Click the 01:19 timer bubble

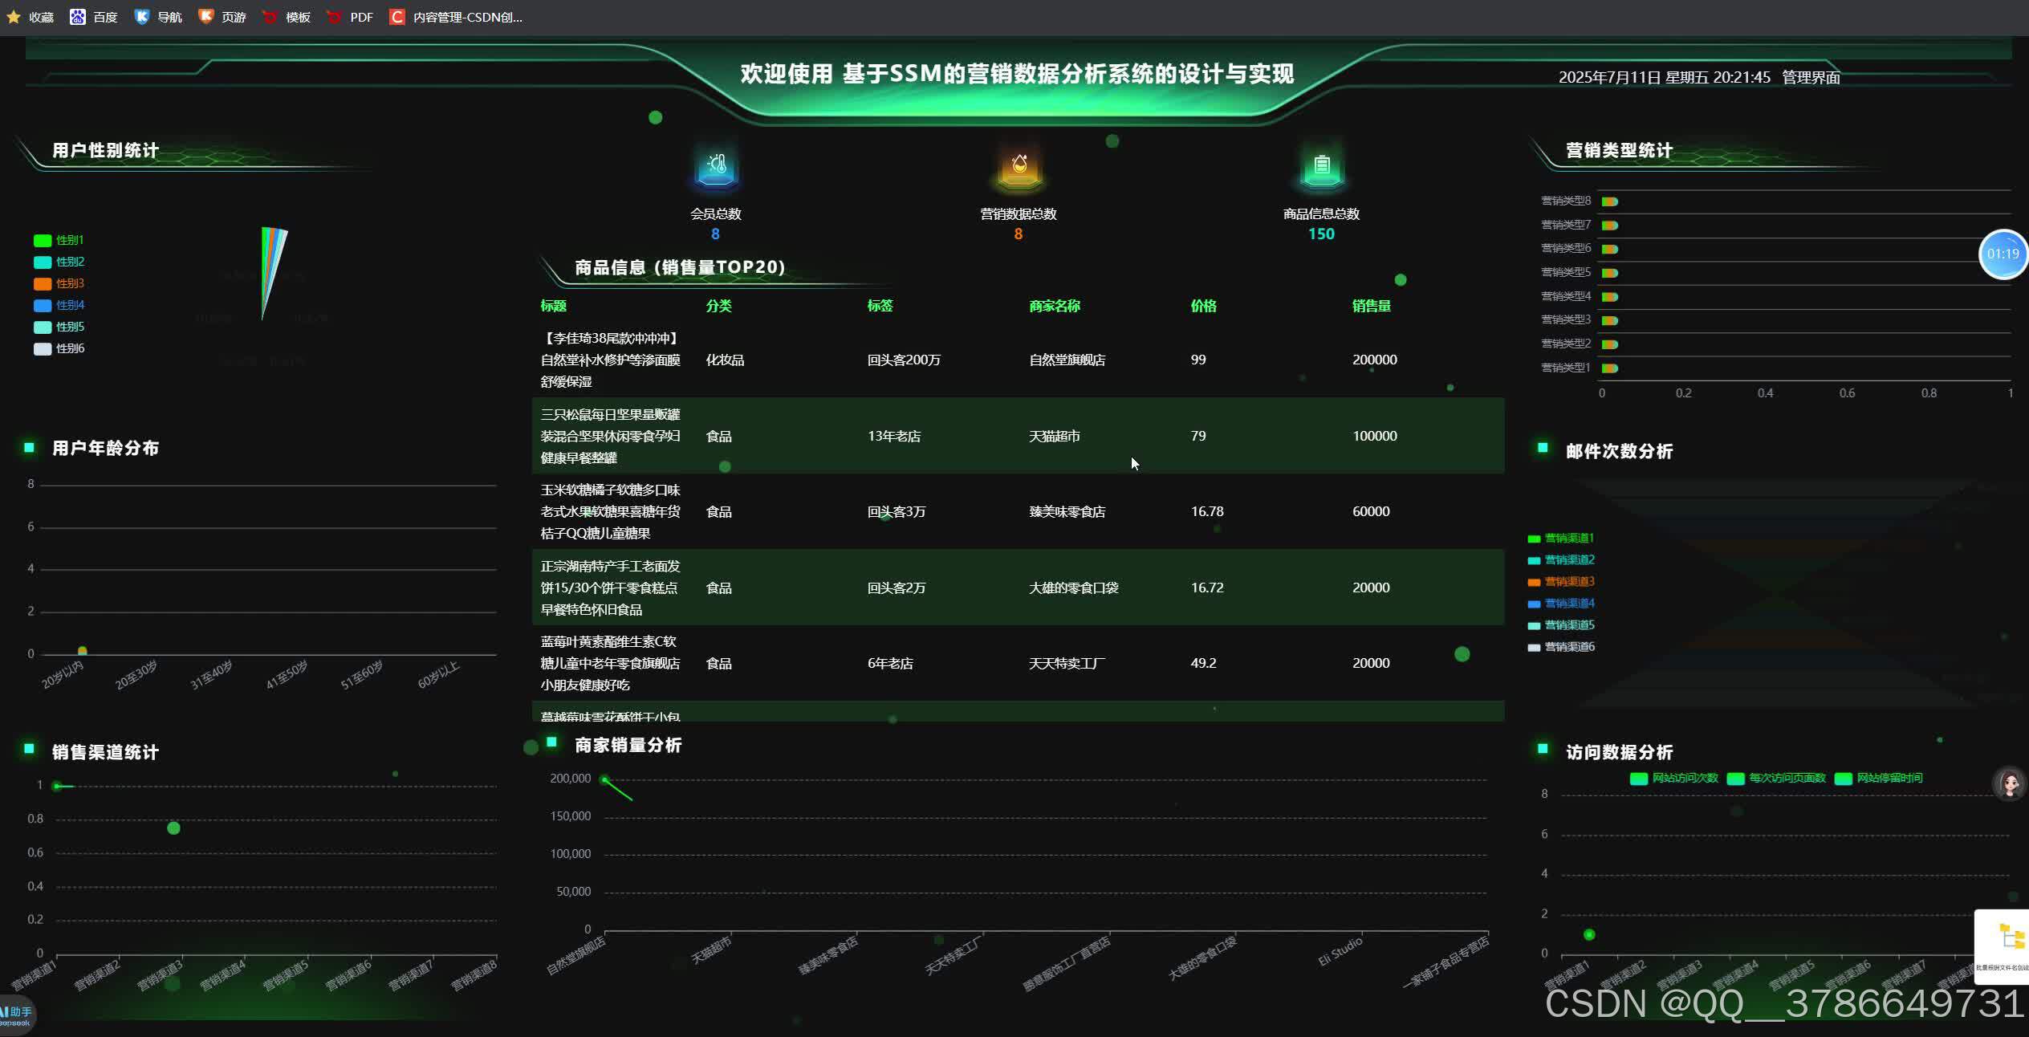(x=2003, y=254)
